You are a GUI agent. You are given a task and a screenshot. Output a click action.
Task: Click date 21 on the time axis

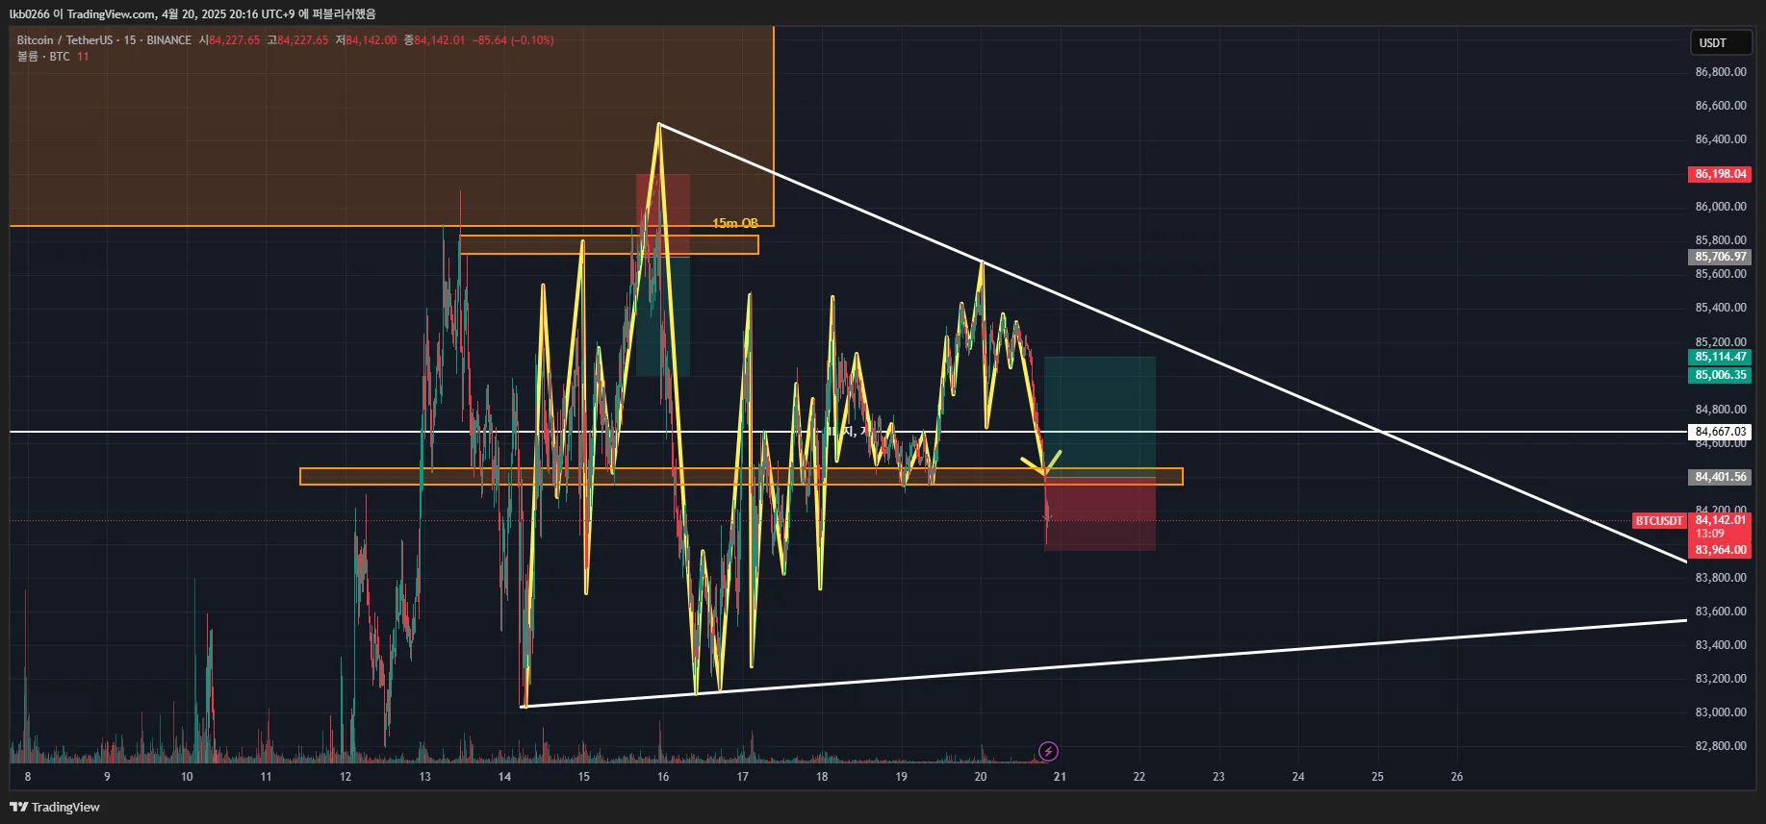click(x=1060, y=777)
